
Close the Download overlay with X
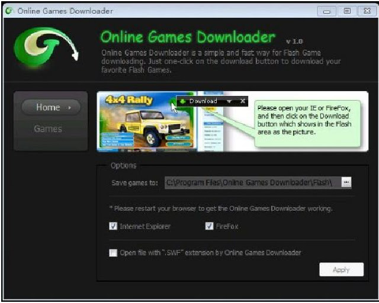click(x=243, y=101)
